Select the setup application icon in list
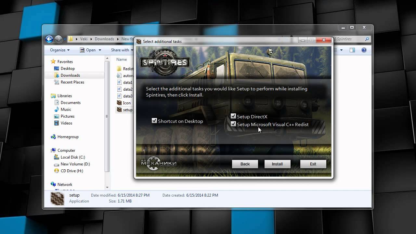 click(119, 110)
